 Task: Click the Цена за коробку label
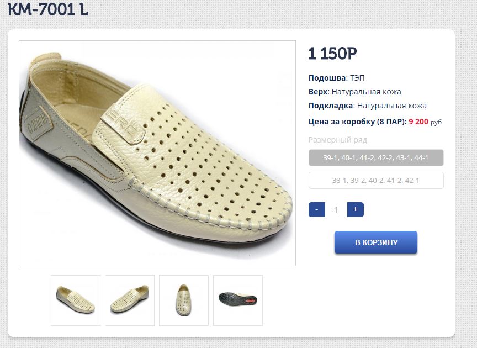[357, 122]
